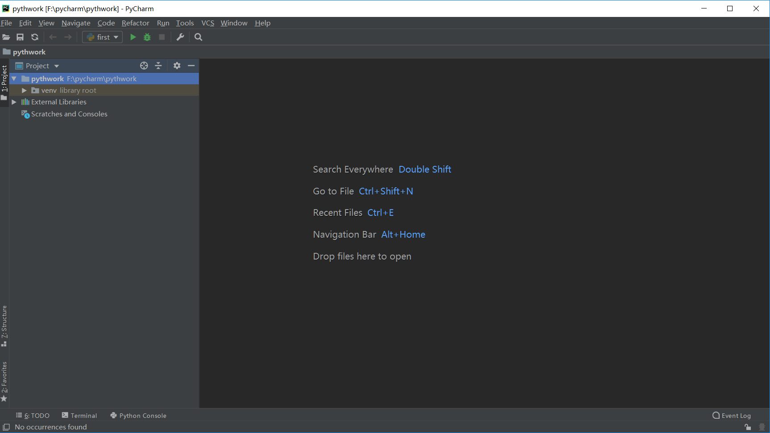Expand the venv folder arrow
This screenshot has height=433, width=770.
(24, 91)
